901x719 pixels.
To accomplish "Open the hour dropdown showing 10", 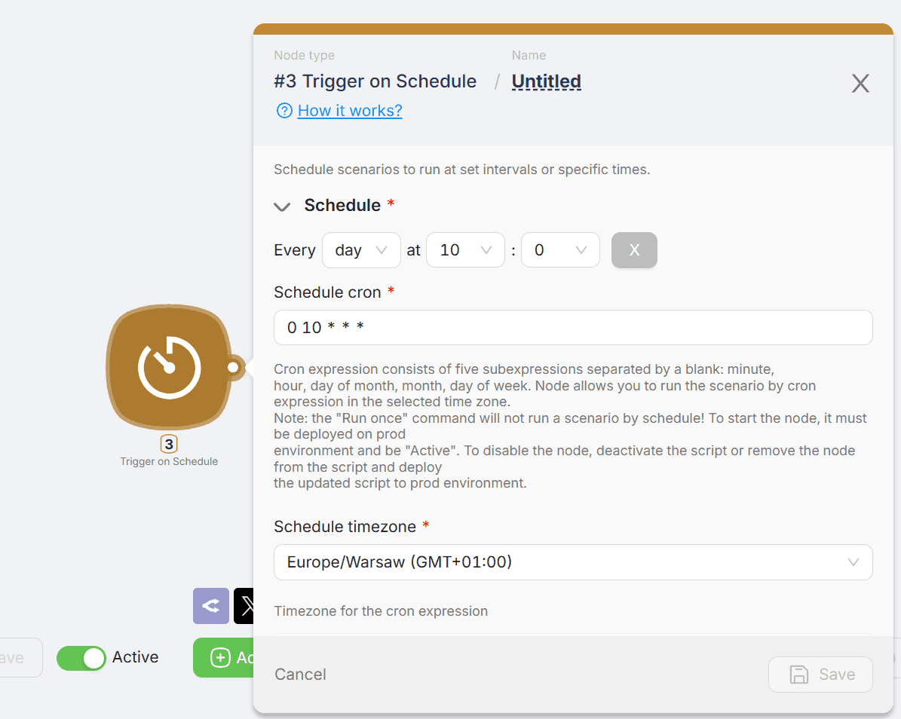I will click(465, 249).
